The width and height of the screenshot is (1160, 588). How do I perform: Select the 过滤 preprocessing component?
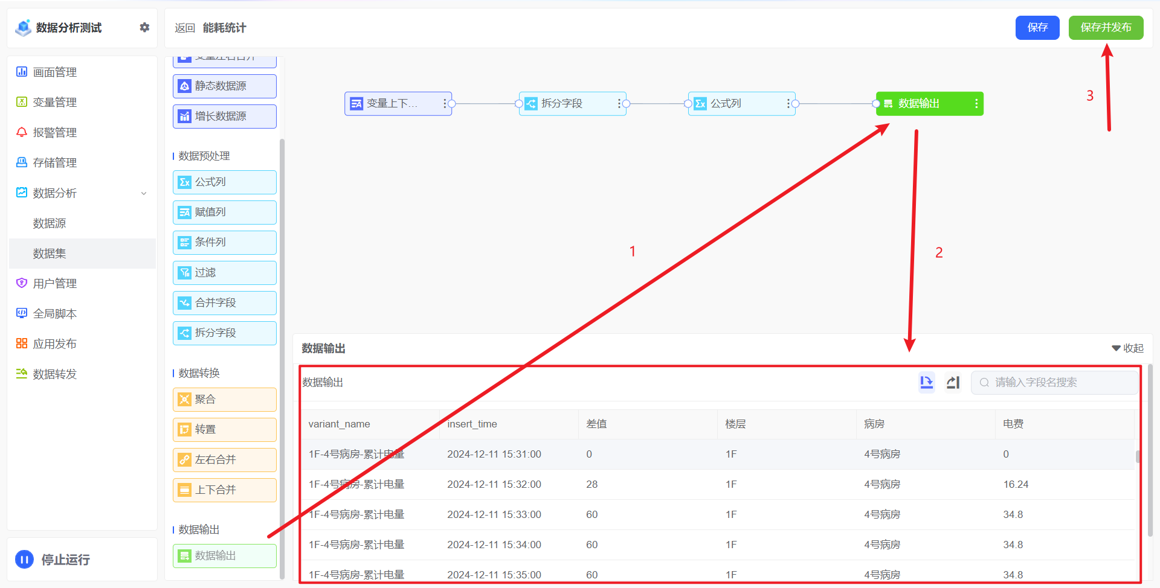224,272
